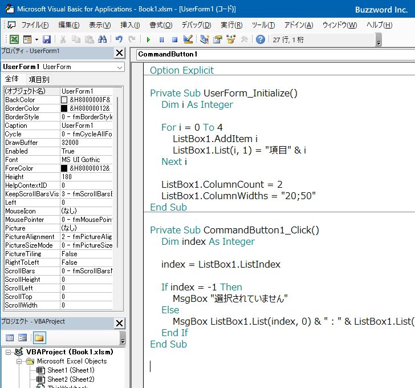Open the ファイル(F) menu
The image size is (415, 388).
pyautogui.click(x=35, y=25)
